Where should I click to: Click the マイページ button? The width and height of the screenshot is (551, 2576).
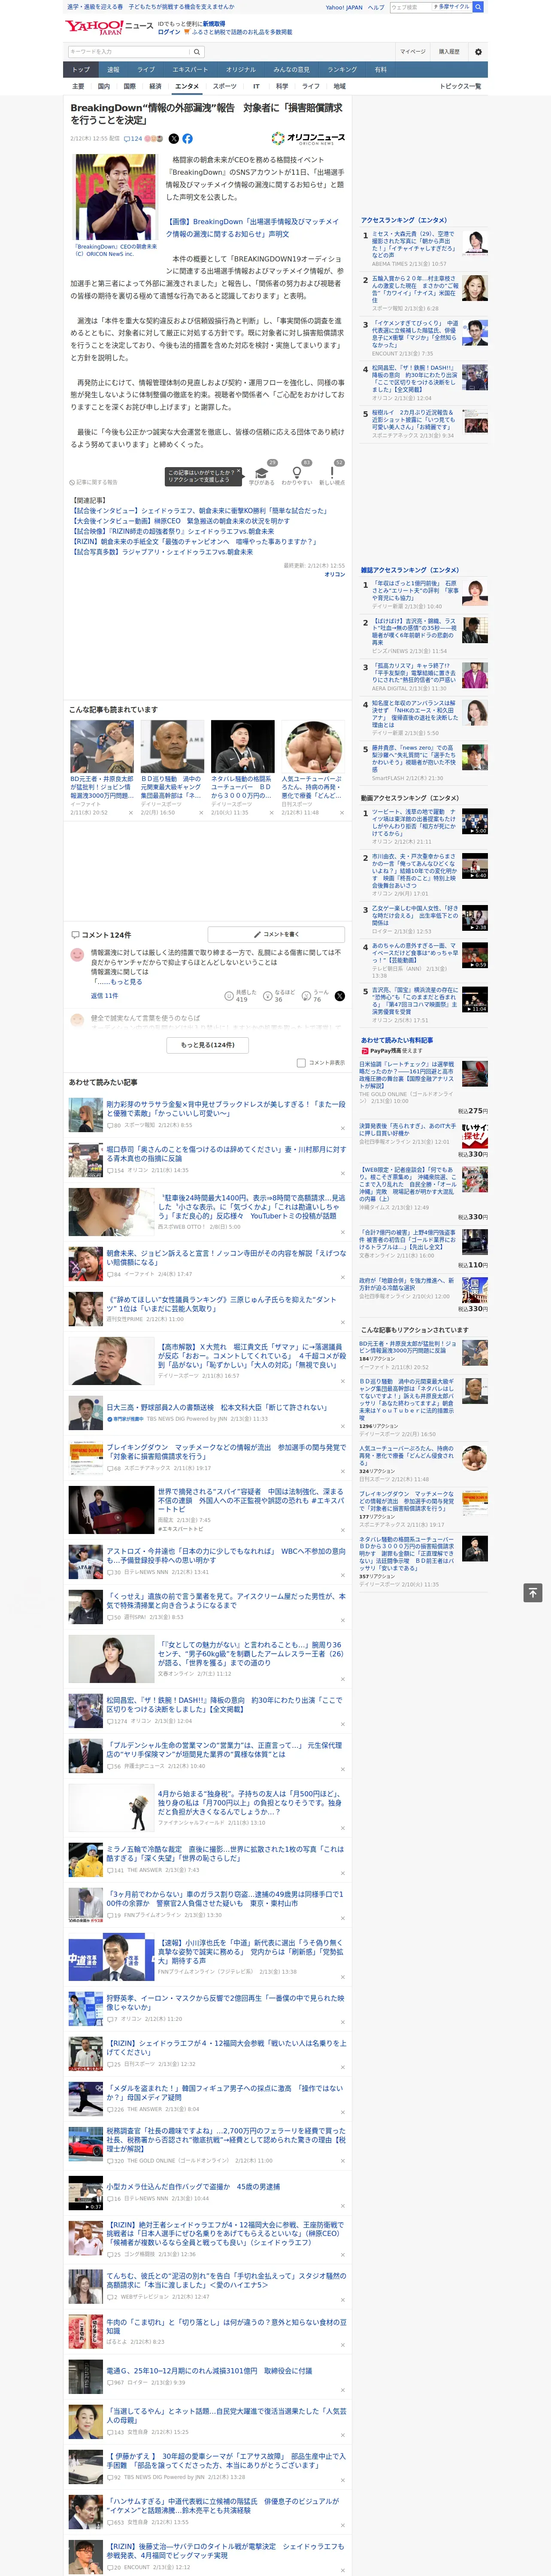[x=412, y=52]
